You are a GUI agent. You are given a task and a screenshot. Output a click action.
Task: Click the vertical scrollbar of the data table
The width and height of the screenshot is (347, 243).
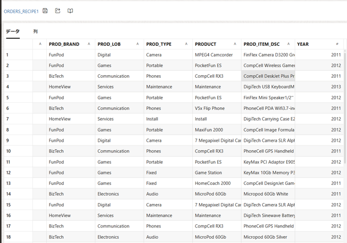[345, 107]
